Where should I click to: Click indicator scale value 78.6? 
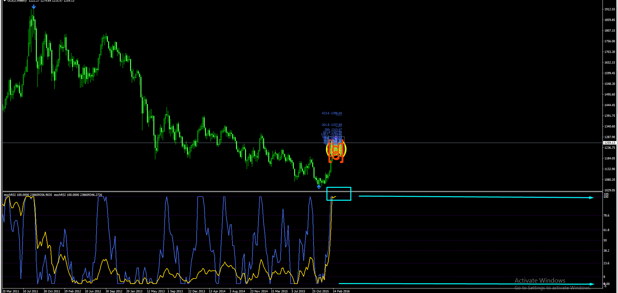606,216
